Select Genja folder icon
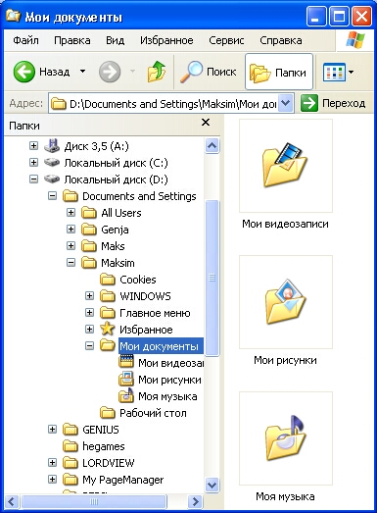Screen dimensions: 377x513 (89, 230)
